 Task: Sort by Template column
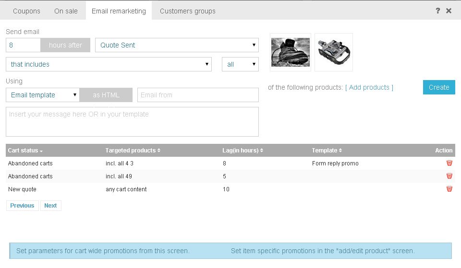point(327,151)
